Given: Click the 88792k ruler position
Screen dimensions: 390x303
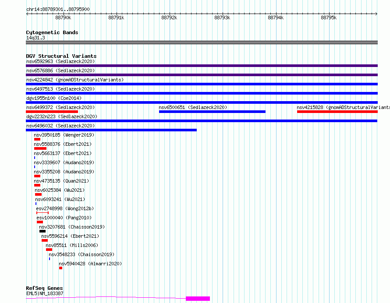Looking at the screenshot, I should tap(169, 18).
